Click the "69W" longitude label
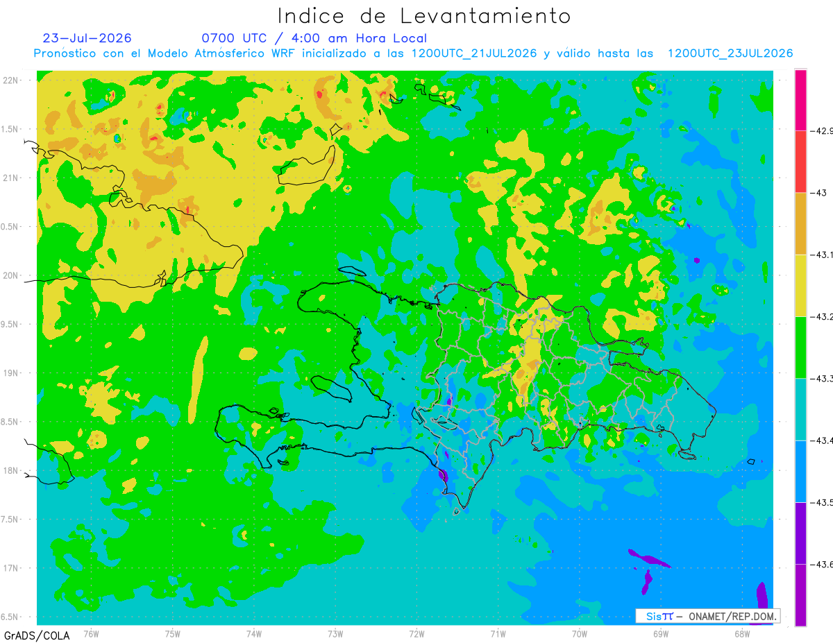The height and width of the screenshot is (643, 833). (x=660, y=634)
